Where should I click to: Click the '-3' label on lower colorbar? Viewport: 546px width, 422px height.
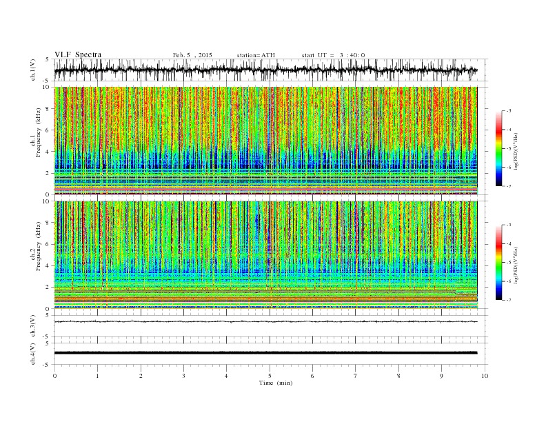[509, 225]
